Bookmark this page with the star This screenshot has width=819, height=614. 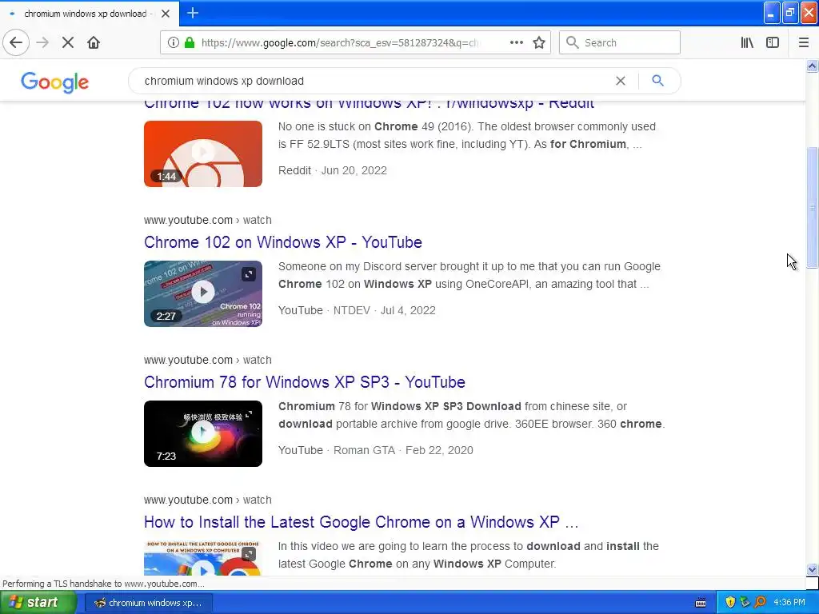[539, 42]
